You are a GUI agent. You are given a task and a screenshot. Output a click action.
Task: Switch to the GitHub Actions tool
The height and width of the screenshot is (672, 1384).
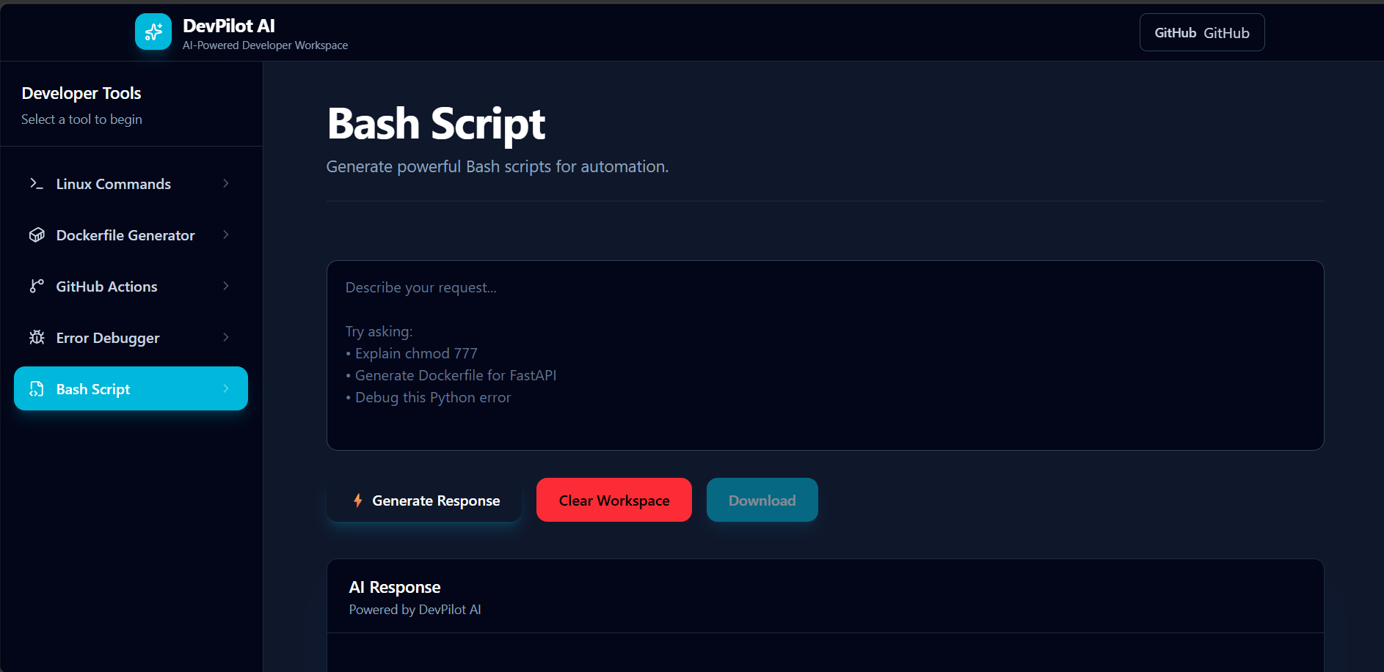[131, 286]
